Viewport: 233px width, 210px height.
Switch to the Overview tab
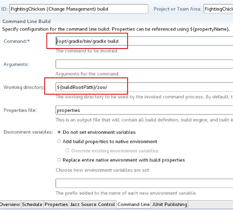pyautogui.click(x=10, y=204)
